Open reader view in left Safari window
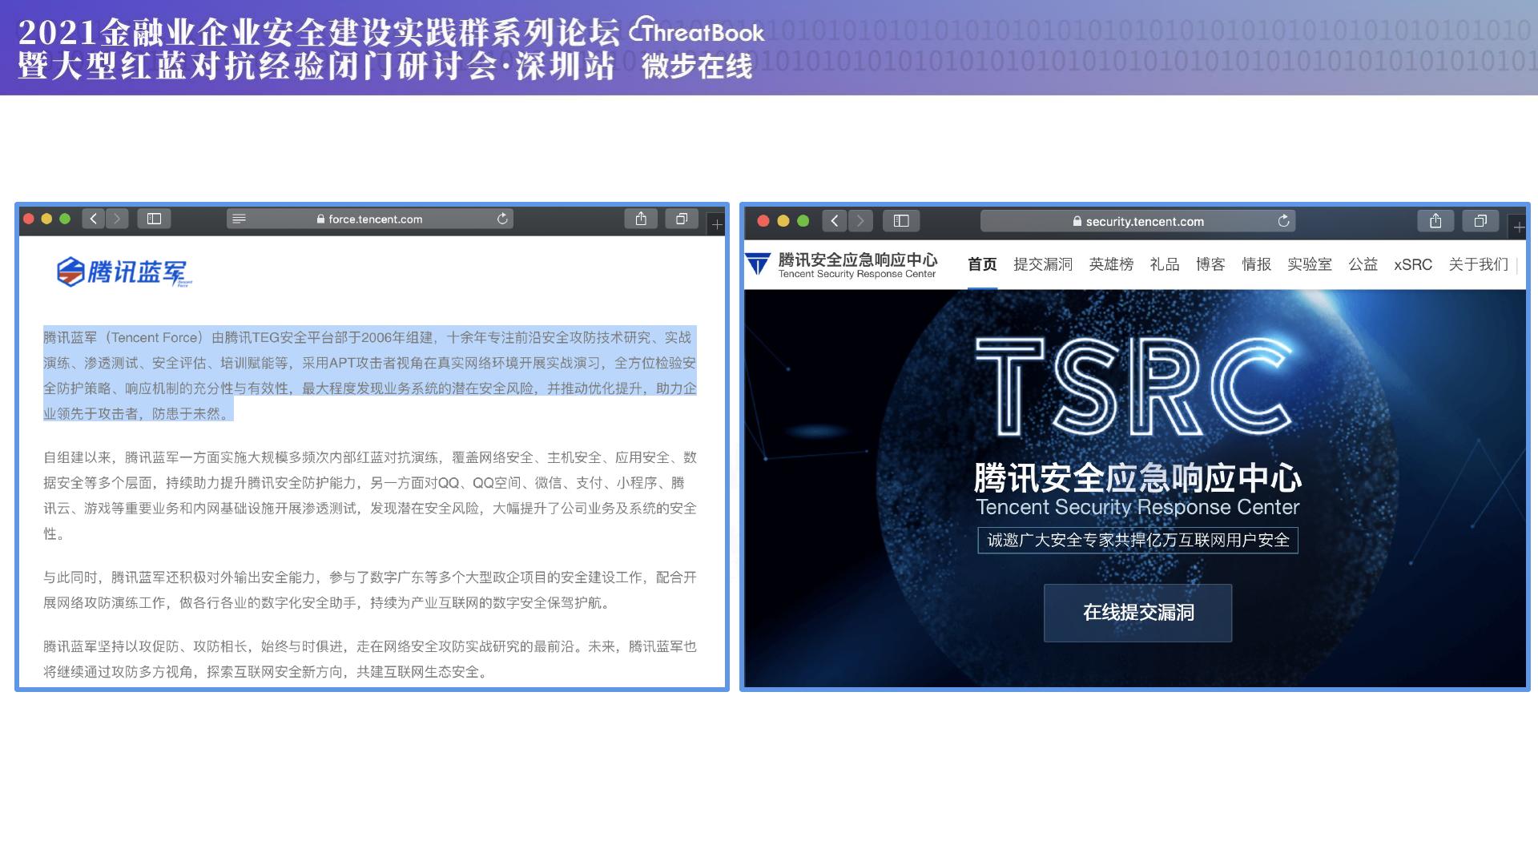 point(239,219)
